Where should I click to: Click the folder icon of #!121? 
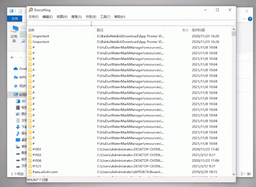[30, 166]
